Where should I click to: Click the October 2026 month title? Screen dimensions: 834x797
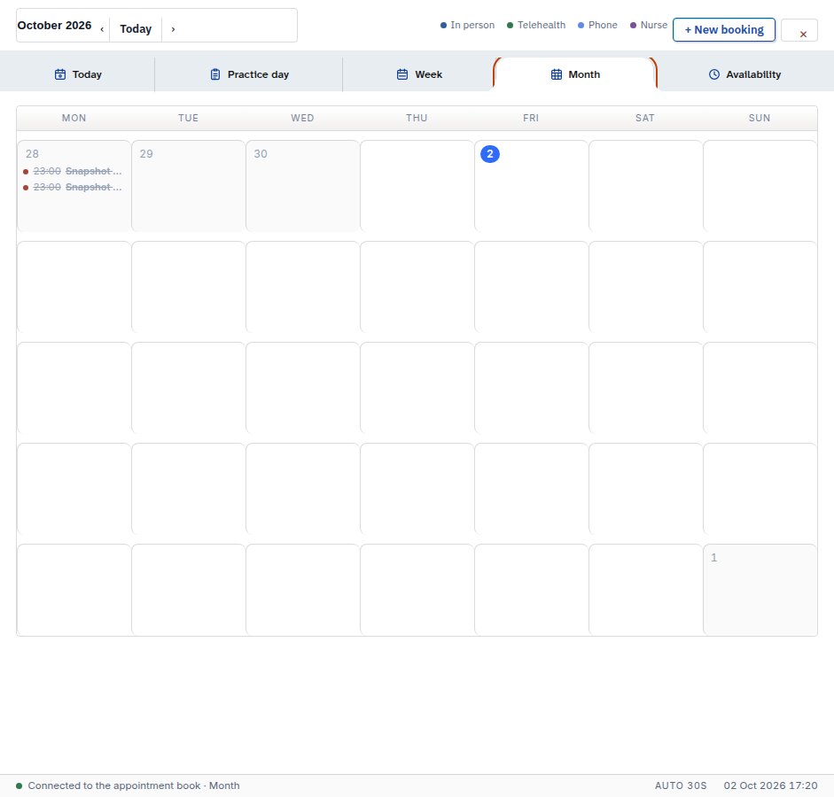click(x=54, y=26)
